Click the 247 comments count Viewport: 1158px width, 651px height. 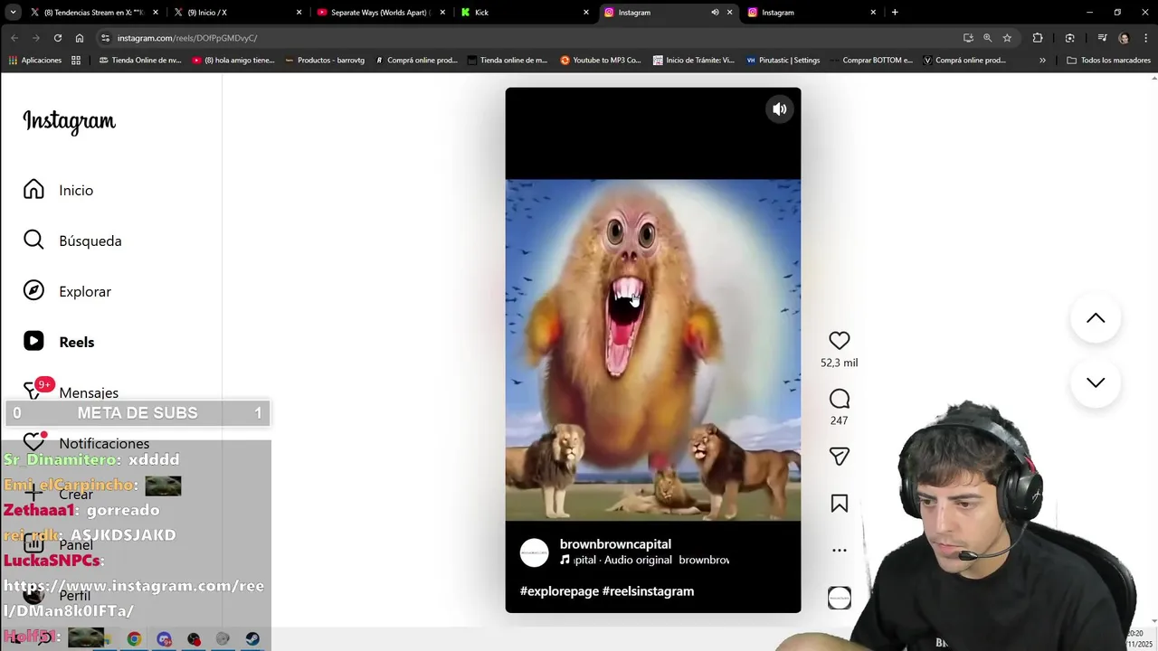[x=840, y=420]
